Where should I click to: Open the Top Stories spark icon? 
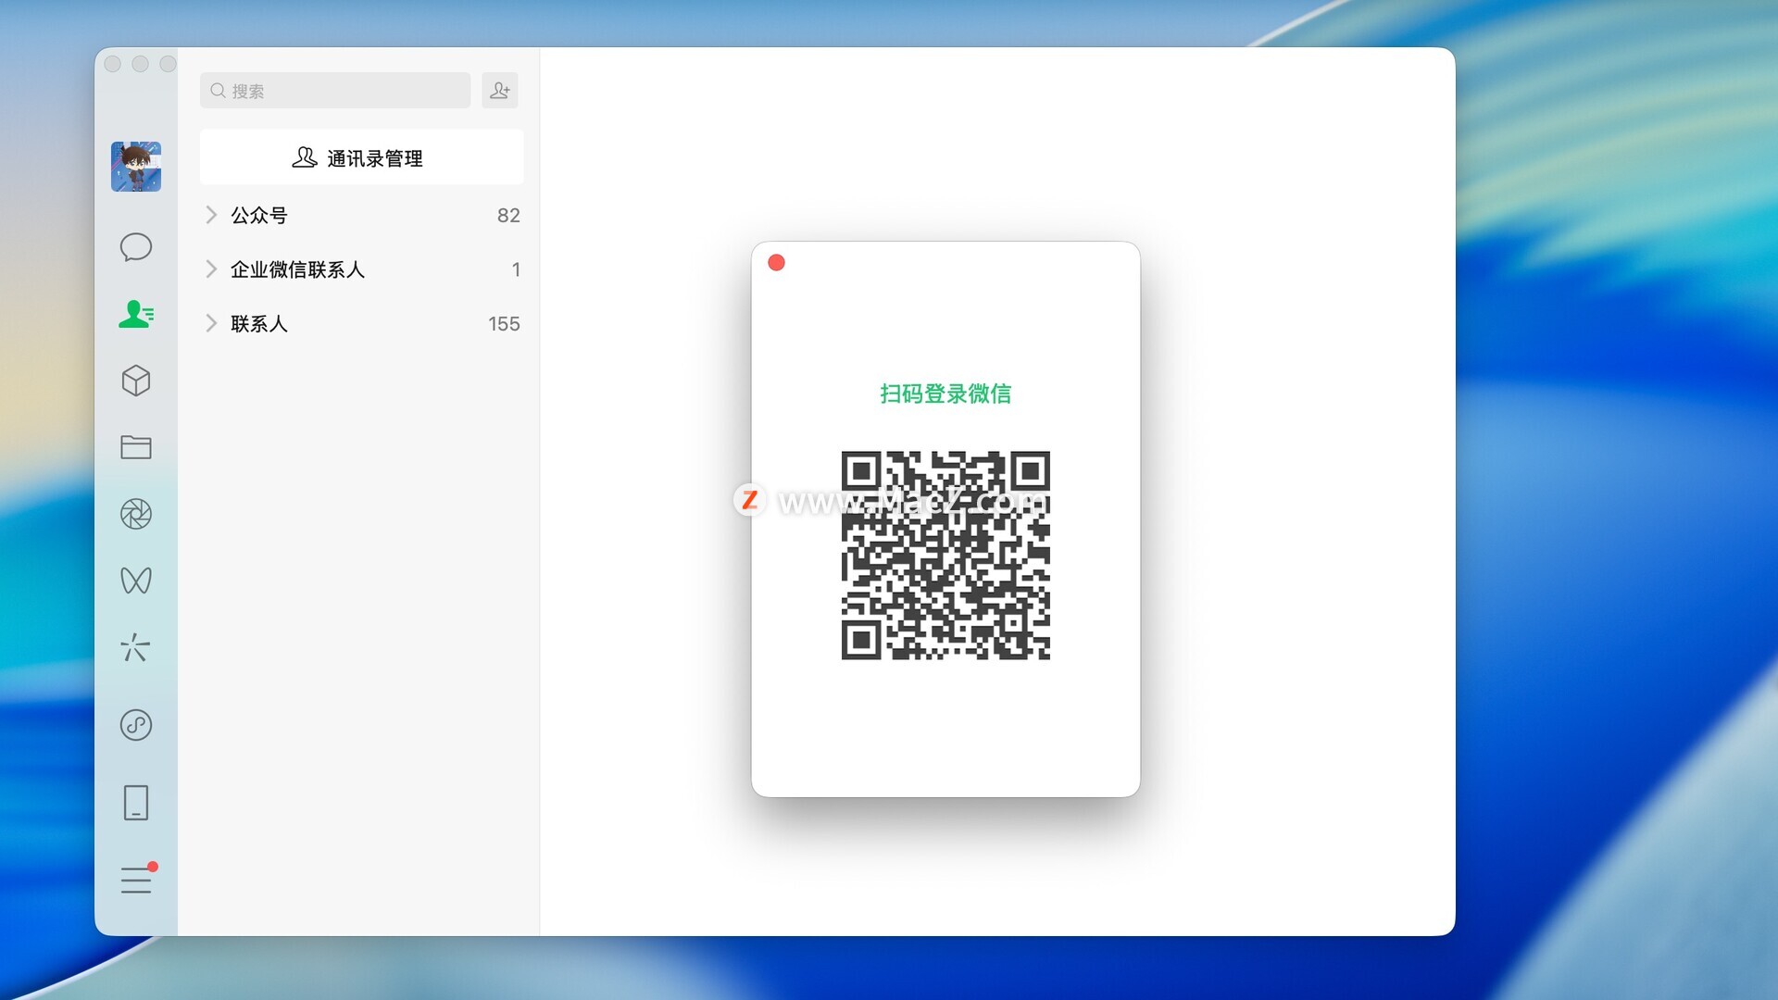point(136,647)
